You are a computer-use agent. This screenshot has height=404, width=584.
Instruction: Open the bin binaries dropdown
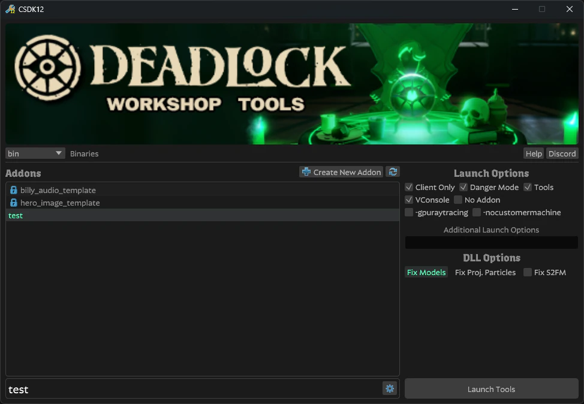coord(35,153)
